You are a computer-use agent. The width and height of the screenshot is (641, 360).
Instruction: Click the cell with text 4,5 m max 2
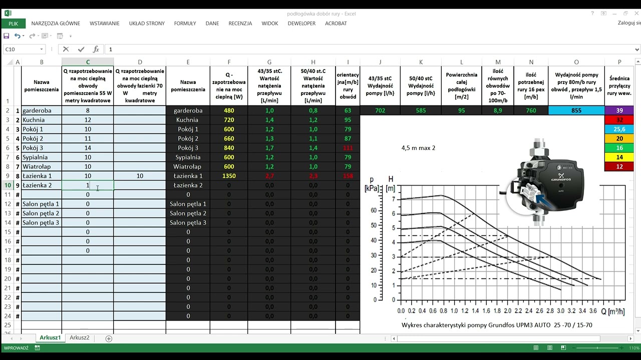(x=418, y=148)
